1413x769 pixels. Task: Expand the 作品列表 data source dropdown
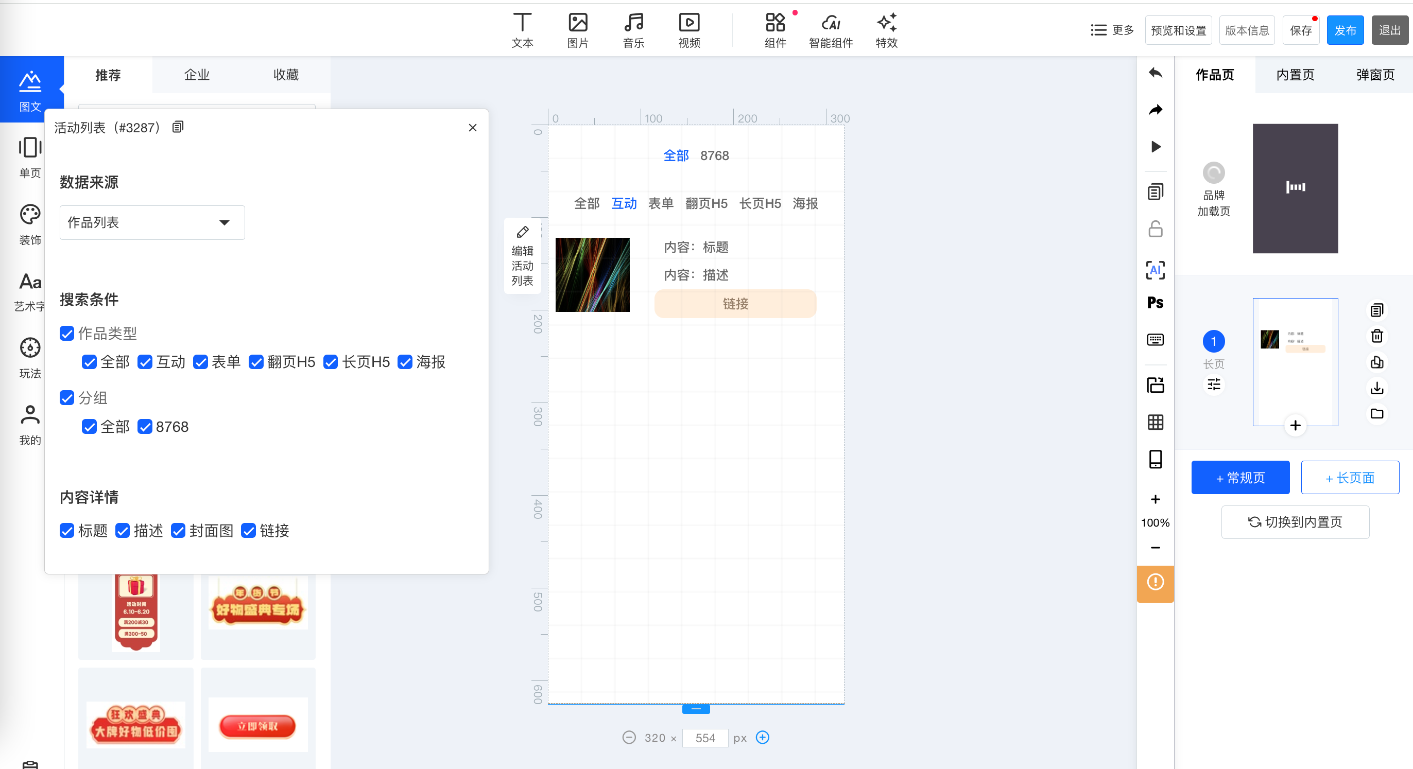click(x=152, y=222)
